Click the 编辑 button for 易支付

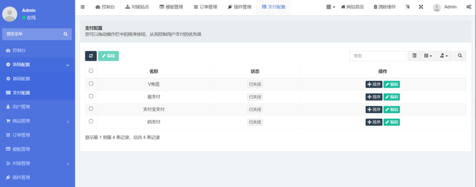click(391, 97)
